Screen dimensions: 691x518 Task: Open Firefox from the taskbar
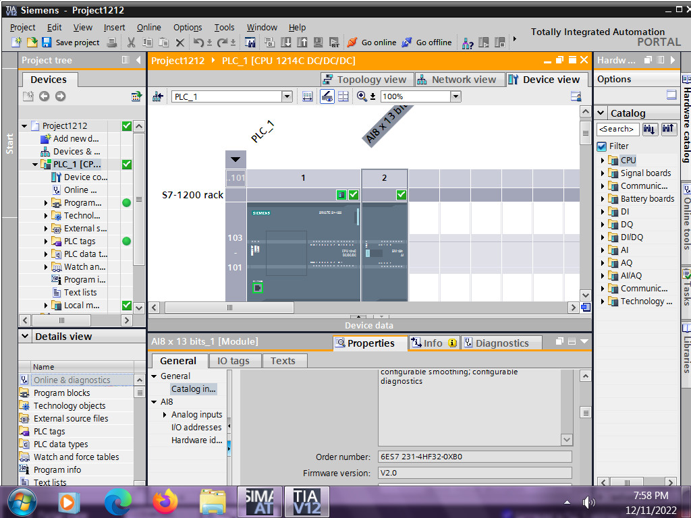pos(165,502)
